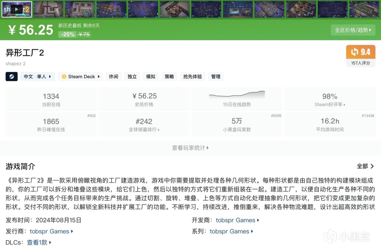Open the 开发商 tobspr Games link
The height and width of the screenshot is (250, 381).
238,220
